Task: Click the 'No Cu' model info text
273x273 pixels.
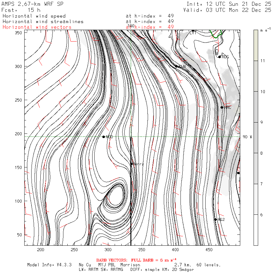Action: (85, 265)
